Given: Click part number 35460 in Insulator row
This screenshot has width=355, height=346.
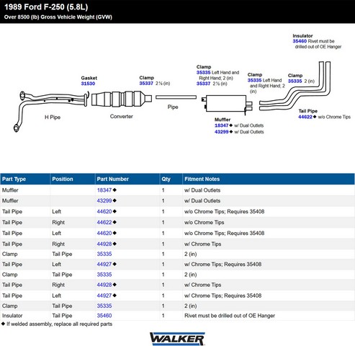Looking at the screenshot, I should [104, 316].
